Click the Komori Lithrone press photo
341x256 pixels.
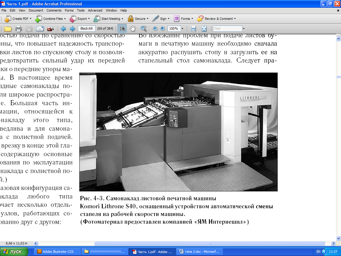pyautogui.click(x=178, y=132)
